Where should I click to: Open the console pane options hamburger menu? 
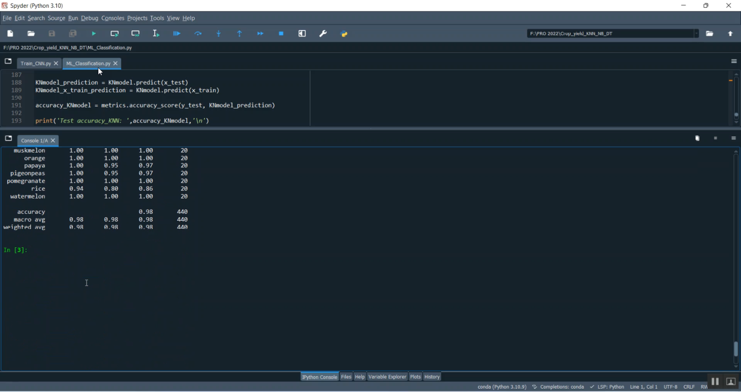(734, 138)
